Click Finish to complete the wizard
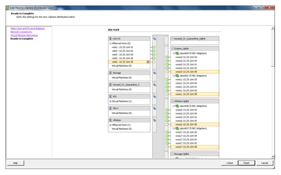Image resolution: width=281 pixels, height=175 pixels. (246, 163)
